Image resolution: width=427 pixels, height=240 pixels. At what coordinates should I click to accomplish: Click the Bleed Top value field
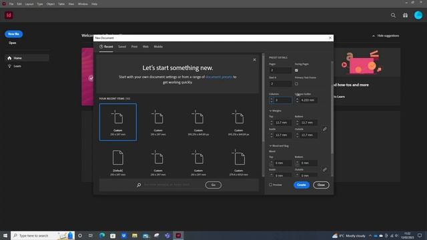click(283, 163)
